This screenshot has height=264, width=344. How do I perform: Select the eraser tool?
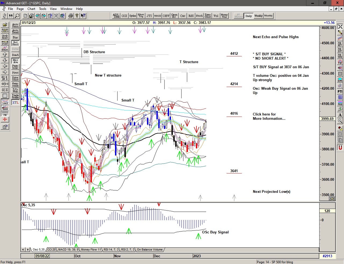[340, 128]
